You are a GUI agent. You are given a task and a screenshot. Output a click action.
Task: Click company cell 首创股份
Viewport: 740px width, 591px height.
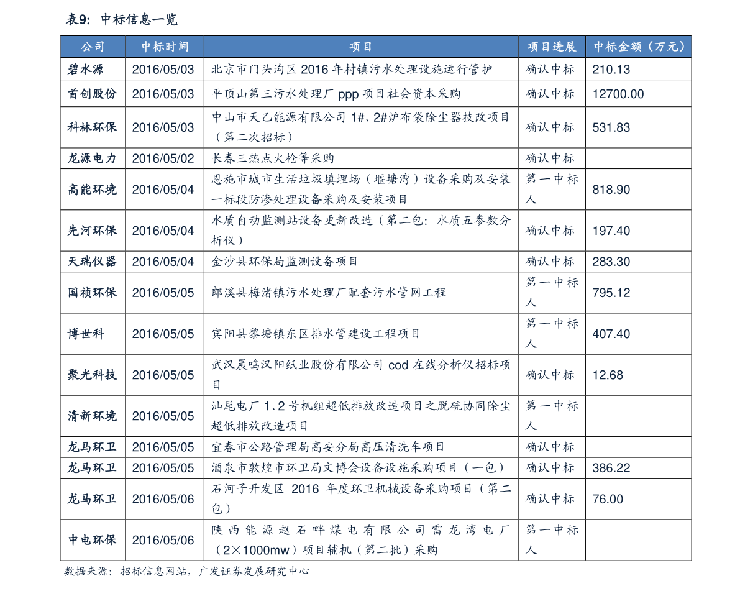coord(92,94)
